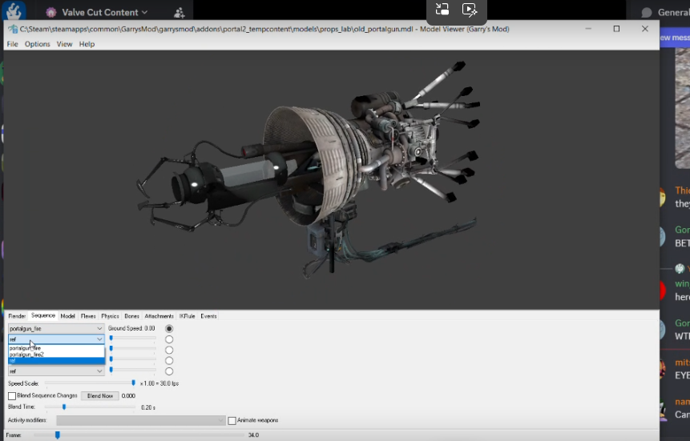Minimize the Model Viewer window
This screenshot has height=441, width=690.
pos(588,29)
